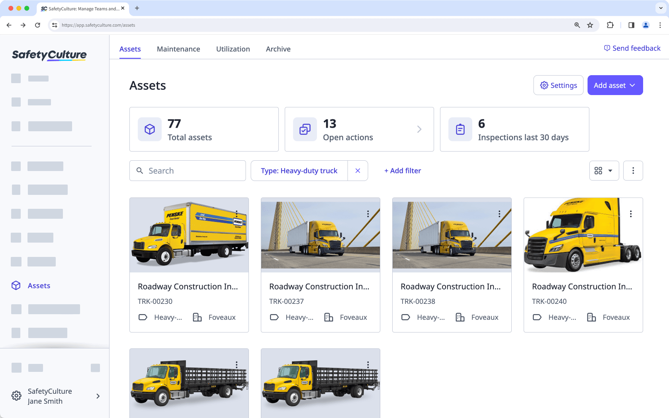
Task: Open the Settings gear button above assets
Action: click(x=558, y=85)
